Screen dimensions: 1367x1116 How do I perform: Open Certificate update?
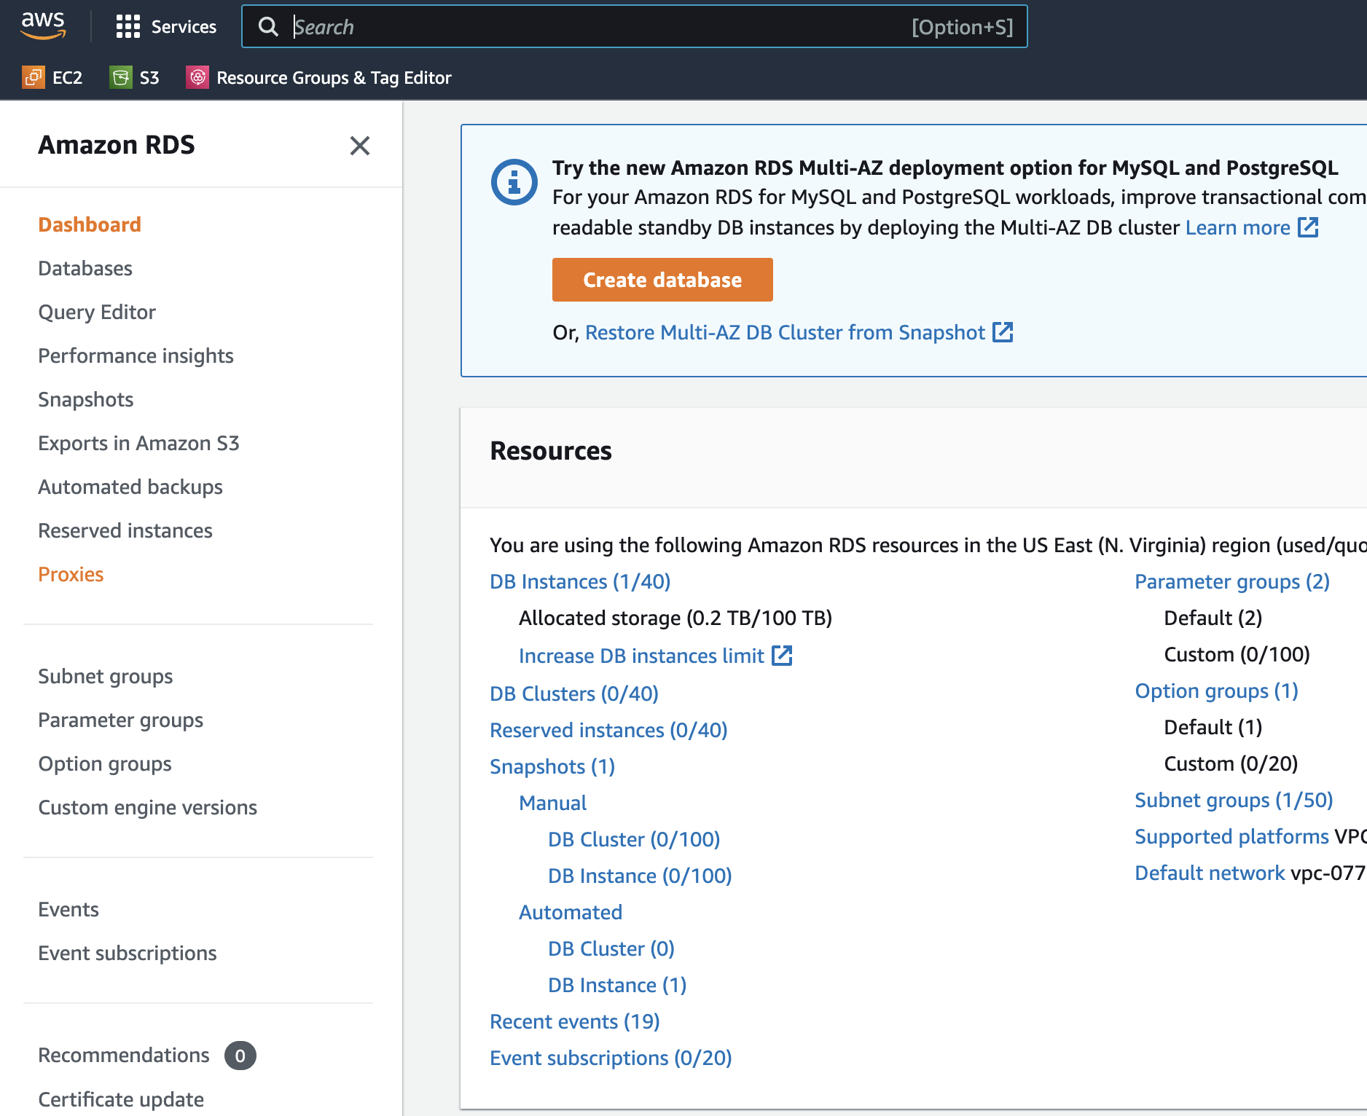(121, 1099)
